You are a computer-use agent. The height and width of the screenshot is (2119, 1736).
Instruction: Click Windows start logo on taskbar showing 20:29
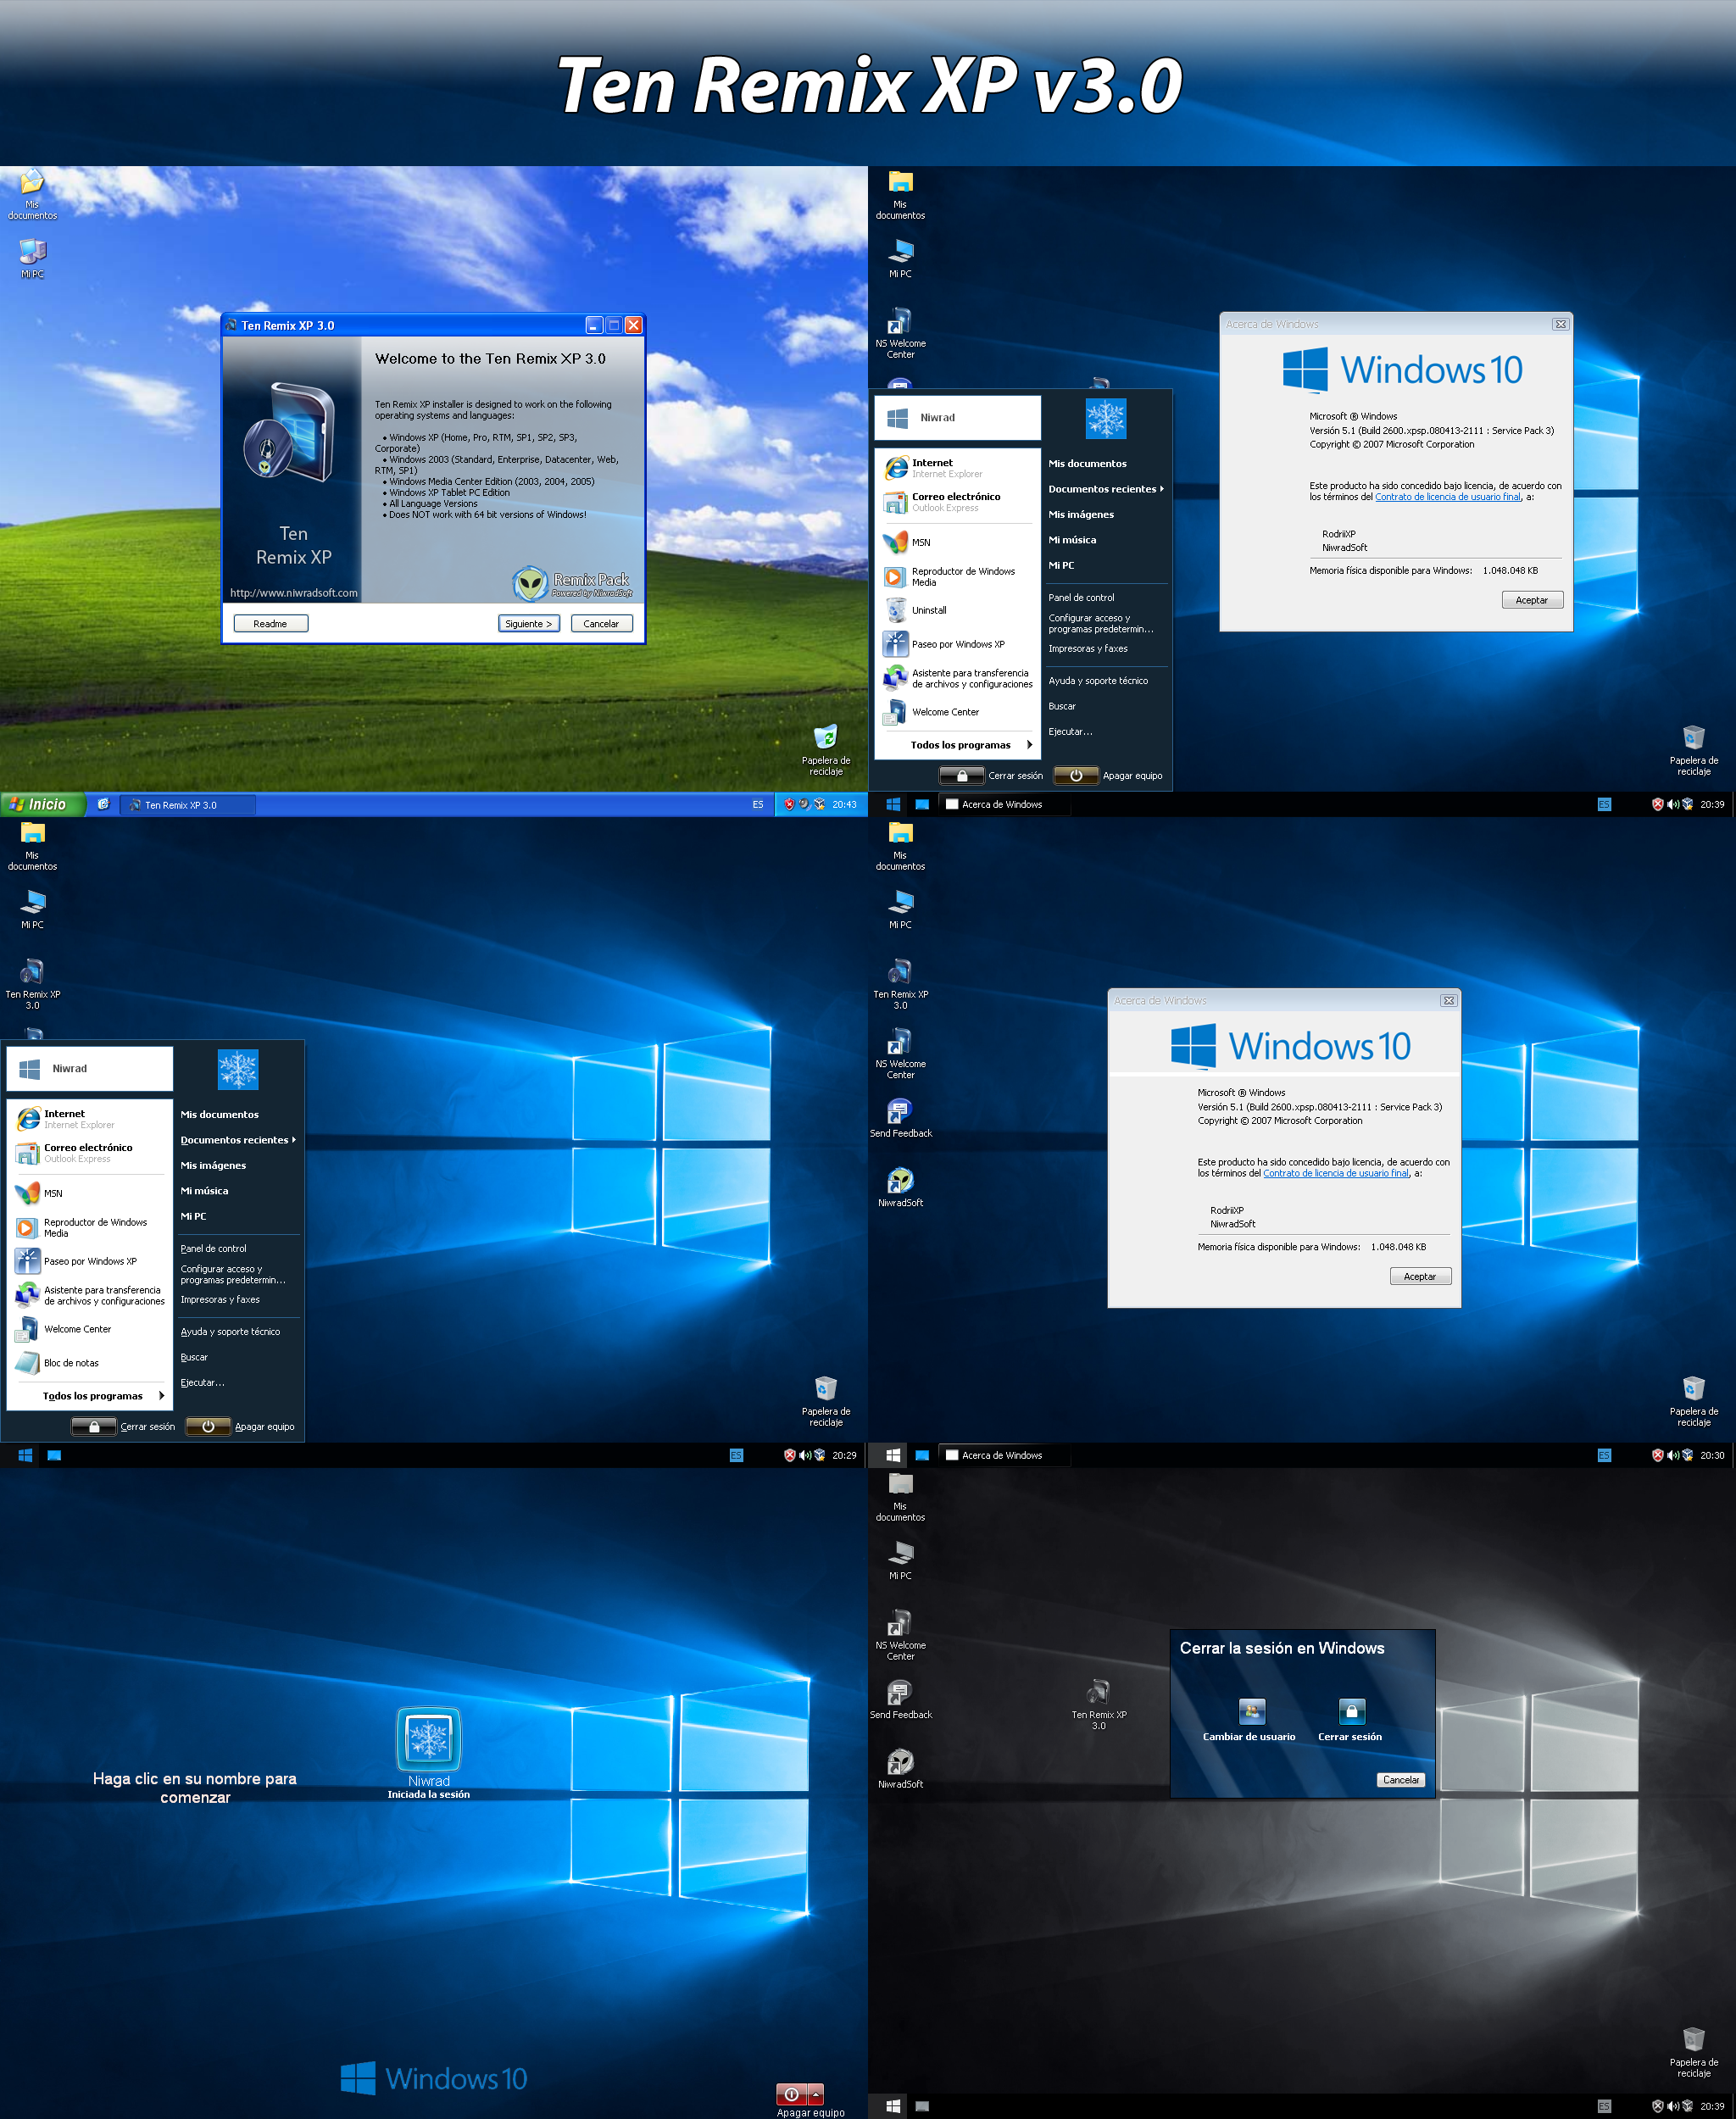[25, 1455]
